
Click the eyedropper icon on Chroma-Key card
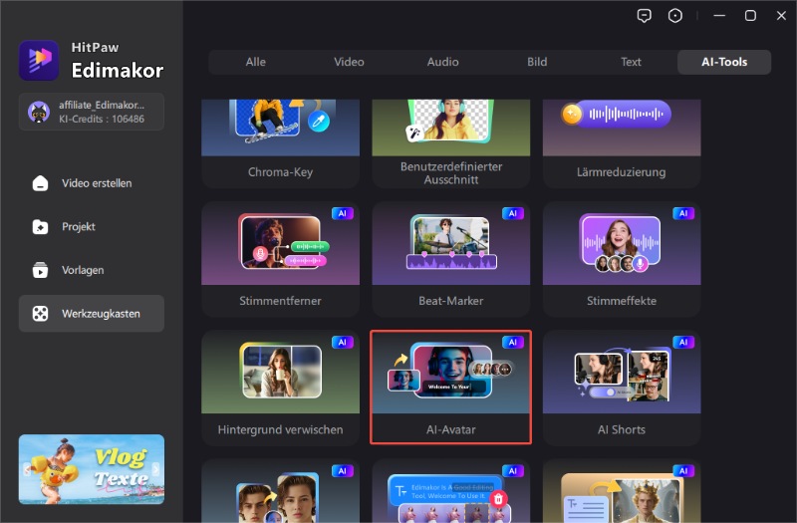pos(319,122)
